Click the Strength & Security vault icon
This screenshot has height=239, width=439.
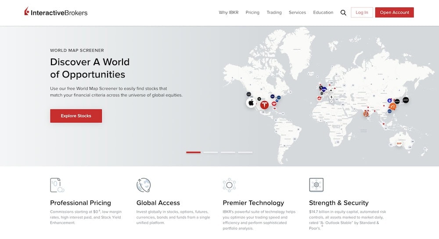pos(316,185)
